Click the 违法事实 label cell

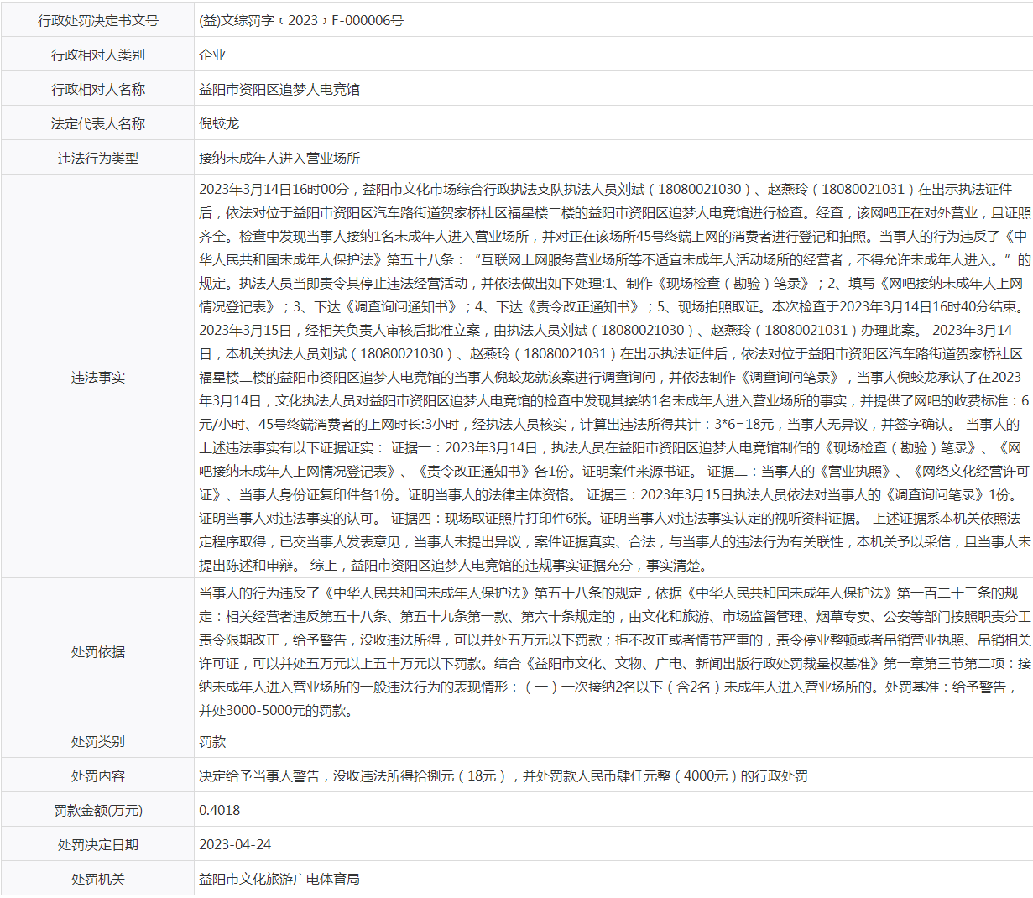pos(97,377)
